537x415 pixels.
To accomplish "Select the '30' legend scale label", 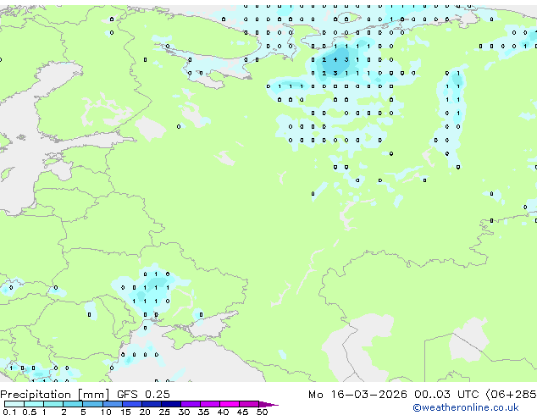I will click(x=184, y=412).
